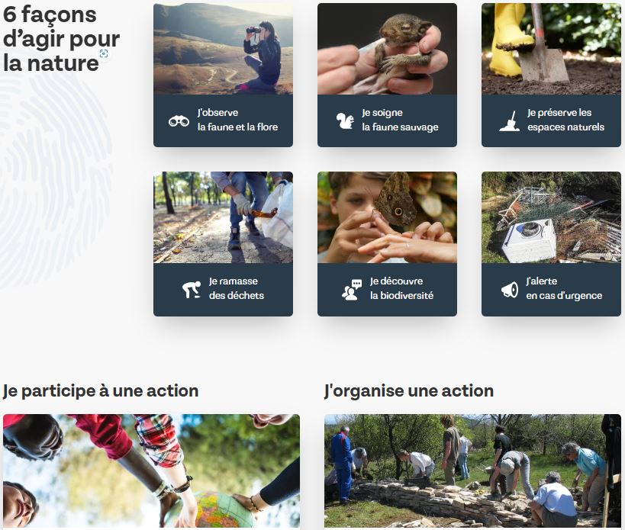Select 'Je préserve les espaces naturels' text
This screenshot has width=625, height=530.
pyautogui.click(x=565, y=120)
